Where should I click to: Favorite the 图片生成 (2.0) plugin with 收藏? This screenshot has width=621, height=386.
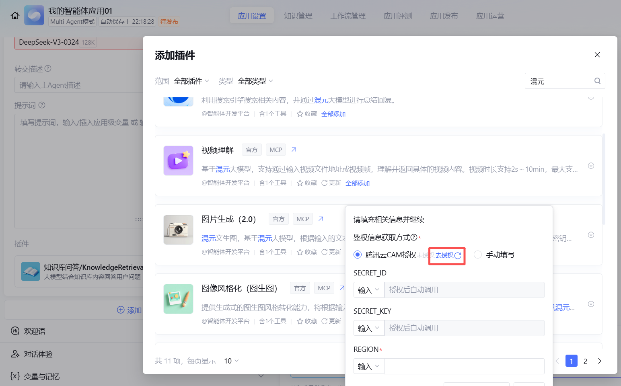click(x=307, y=252)
